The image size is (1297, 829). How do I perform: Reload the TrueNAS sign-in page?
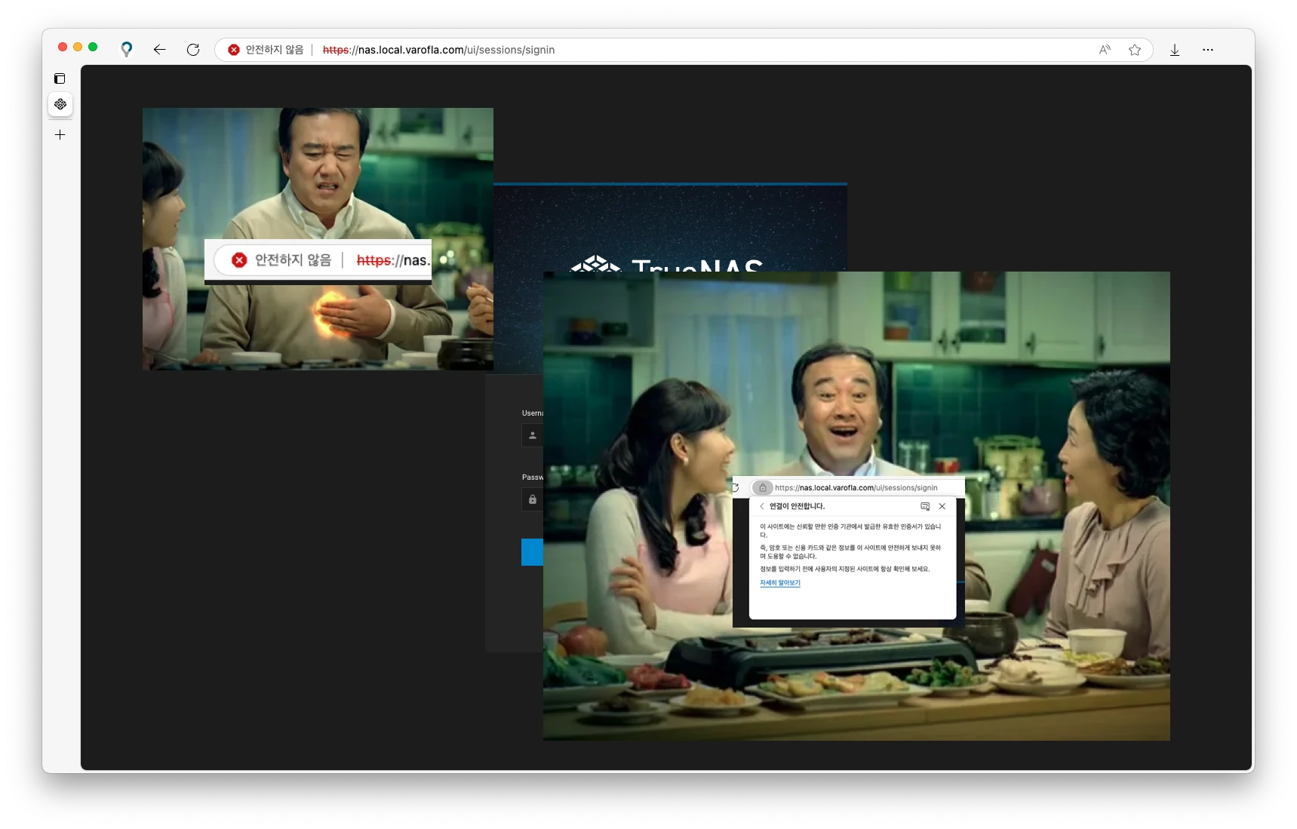(x=193, y=50)
